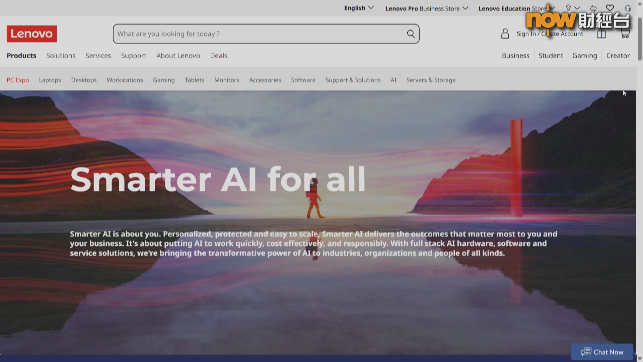Image resolution: width=643 pixels, height=362 pixels.
Task: Click the search magnifier icon
Action: [x=411, y=34]
